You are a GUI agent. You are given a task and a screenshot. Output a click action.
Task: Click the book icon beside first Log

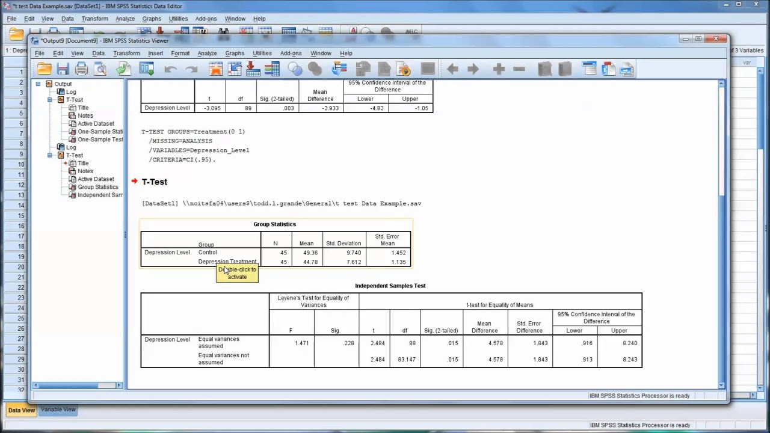[x=61, y=92]
